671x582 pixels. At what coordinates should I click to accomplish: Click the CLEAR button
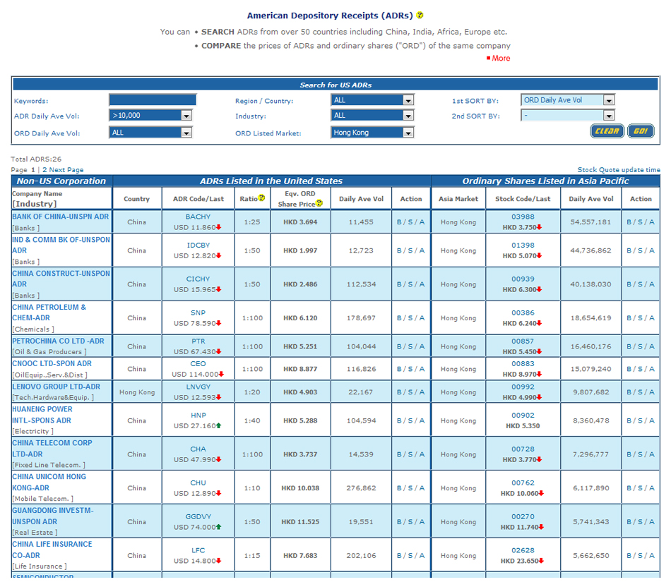point(607,131)
